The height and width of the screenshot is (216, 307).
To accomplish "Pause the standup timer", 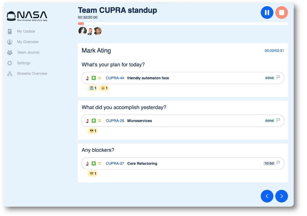I will [x=267, y=13].
